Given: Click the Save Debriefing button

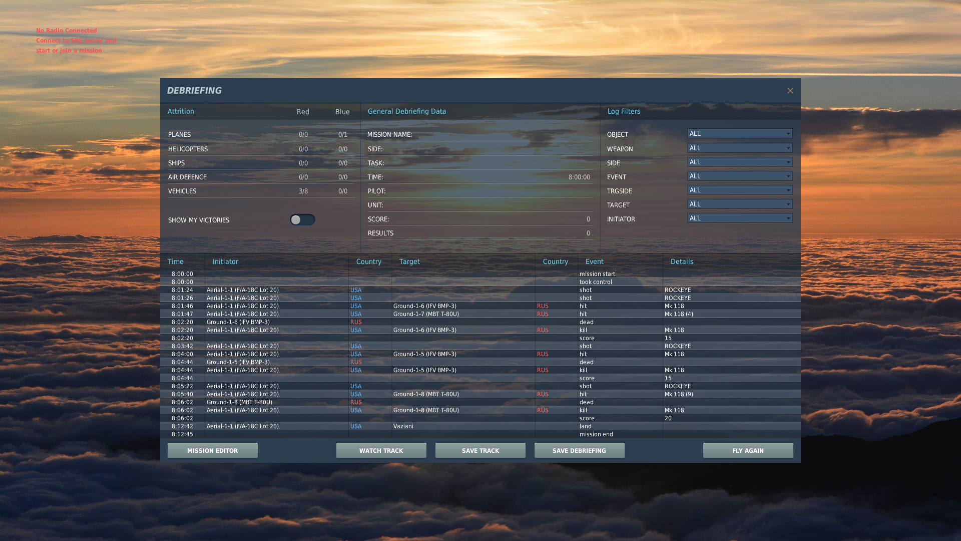Looking at the screenshot, I should pyautogui.click(x=580, y=450).
